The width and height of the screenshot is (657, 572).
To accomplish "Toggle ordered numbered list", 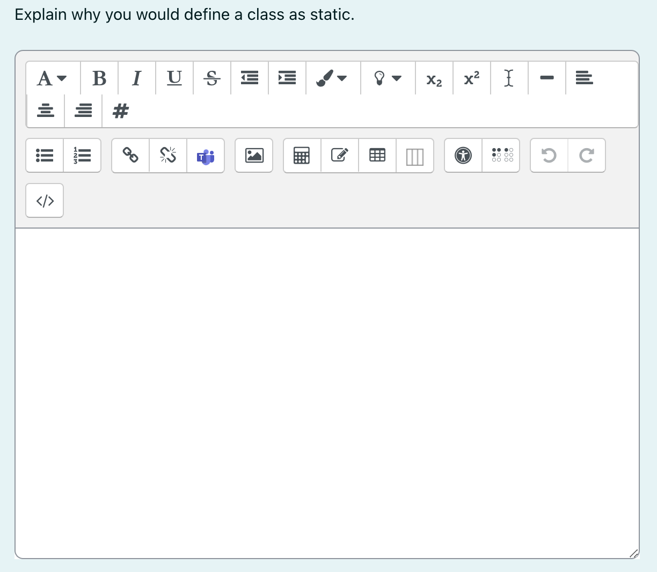I will [x=82, y=156].
